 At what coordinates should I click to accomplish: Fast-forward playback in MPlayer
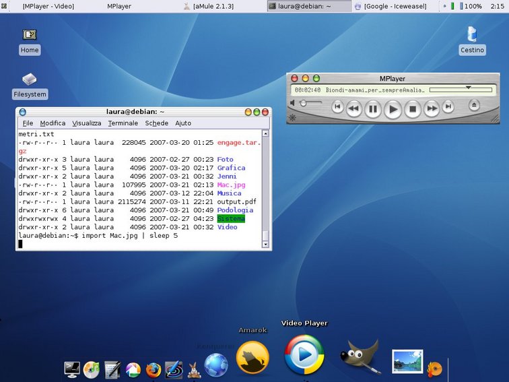(x=432, y=109)
